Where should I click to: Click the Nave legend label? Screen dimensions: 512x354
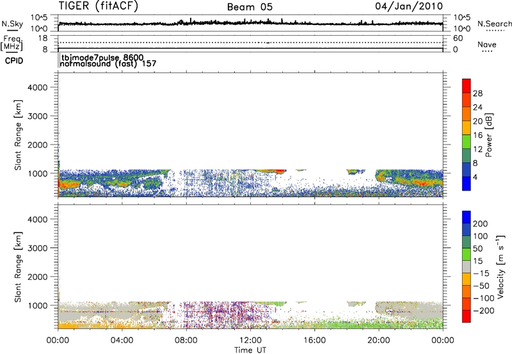coord(487,44)
